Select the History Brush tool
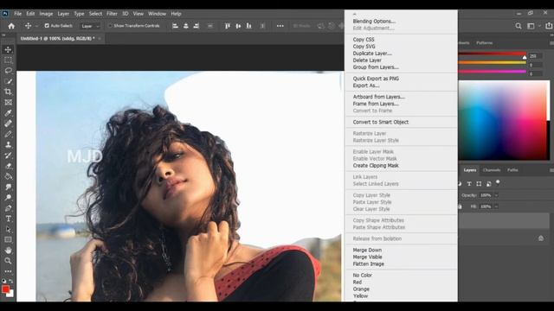Screen dimensions: 554x311 [8, 155]
